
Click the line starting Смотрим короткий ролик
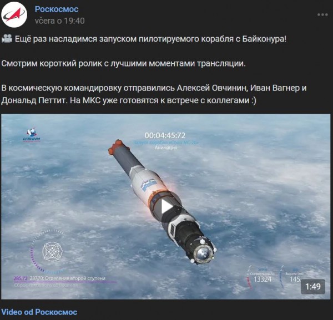[x=123, y=63]
